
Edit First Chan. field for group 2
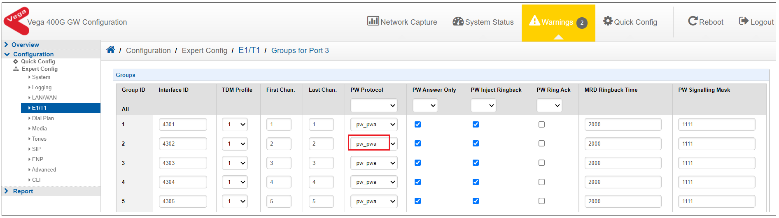(279, 144)
